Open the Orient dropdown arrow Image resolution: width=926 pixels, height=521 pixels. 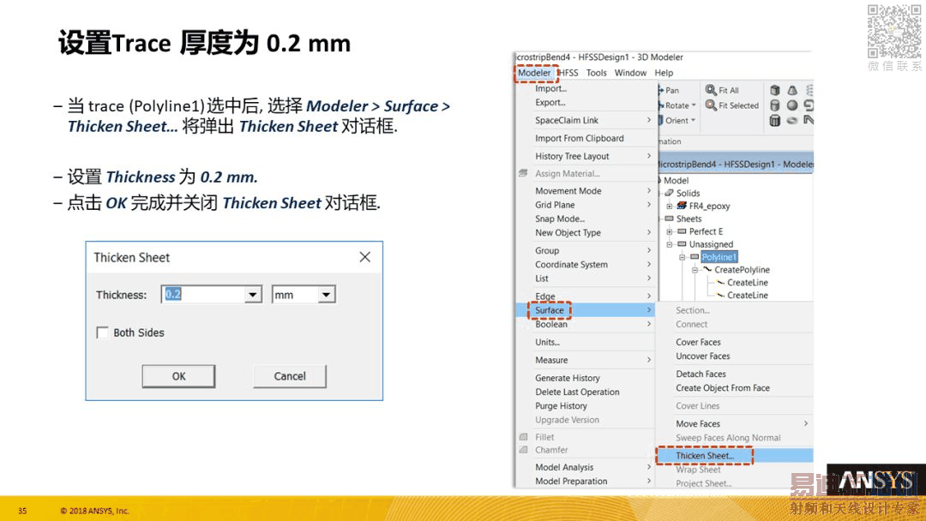694,120
